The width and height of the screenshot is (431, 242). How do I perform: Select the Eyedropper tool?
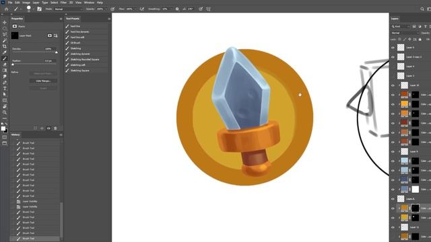pyautogui.click(x=5, y=52)
